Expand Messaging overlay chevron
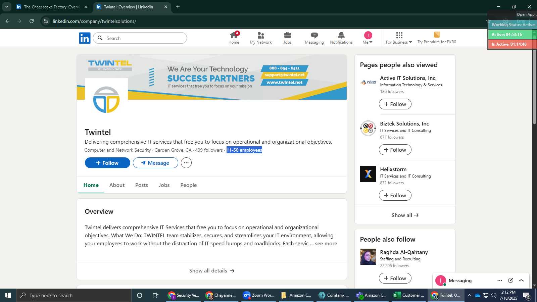Image resolution: width=537 pixels, height=302 pixels. [521, 281]
